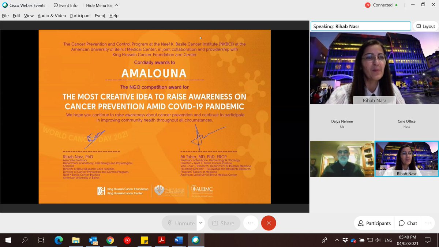Screen dimensions: 439x247
Task: Select the Cme Office host tile
Action: [x=406, y=123]
